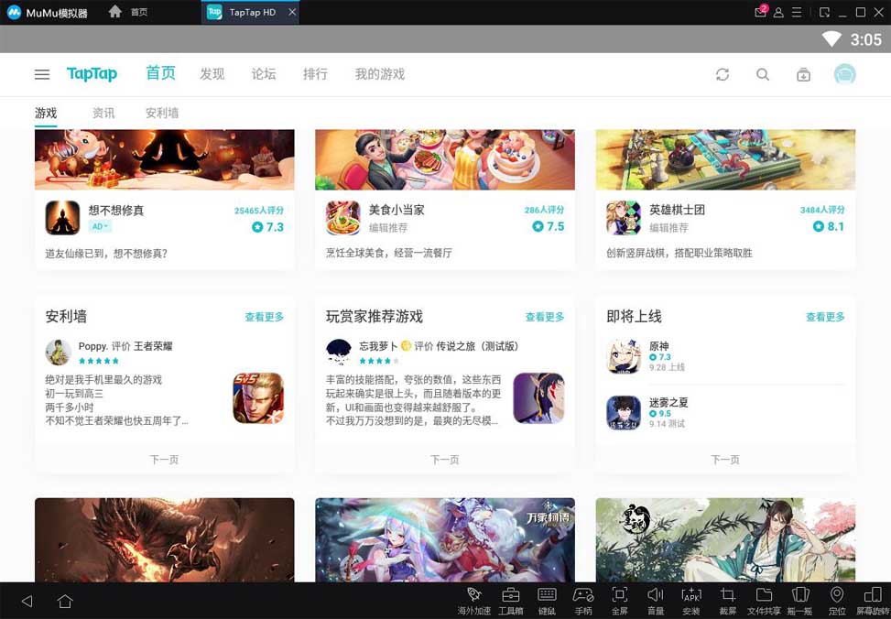
Task: Select the 游戏 sub-tab
Action: 46,114
